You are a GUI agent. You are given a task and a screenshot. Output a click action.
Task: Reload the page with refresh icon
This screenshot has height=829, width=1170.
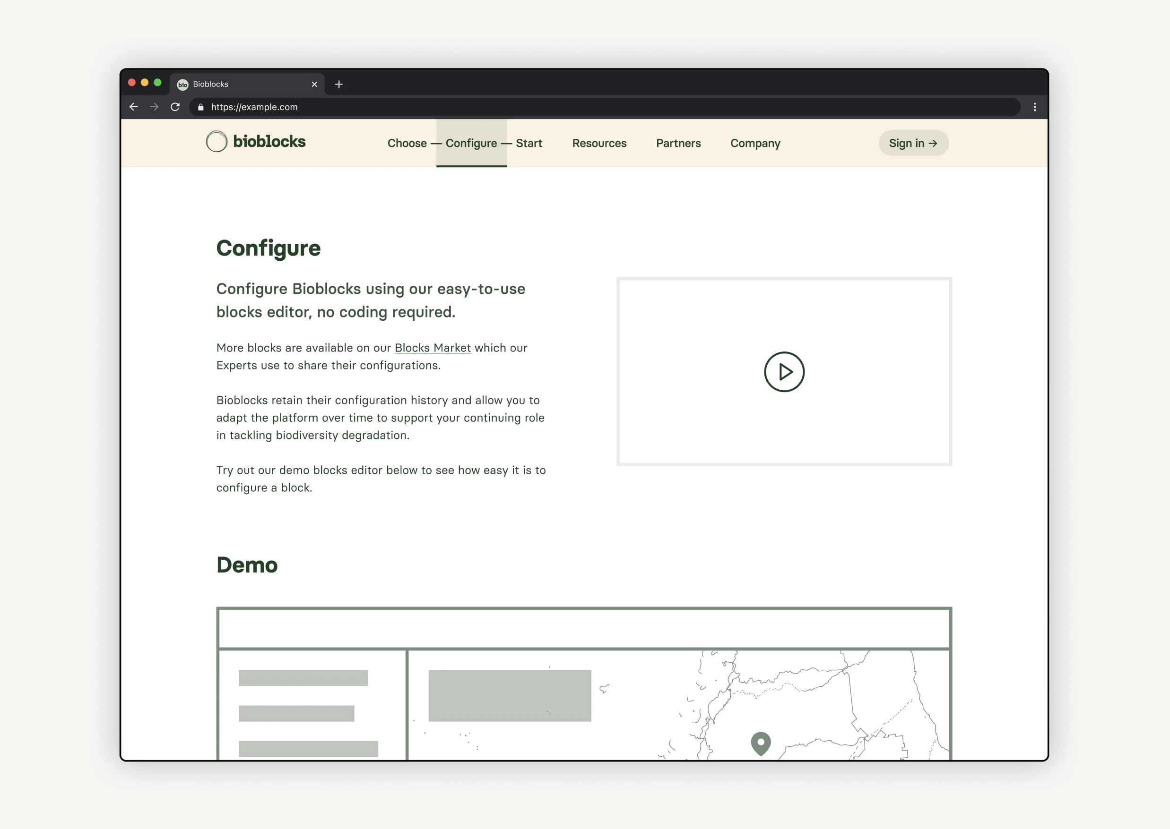click(x=175, y=107)
